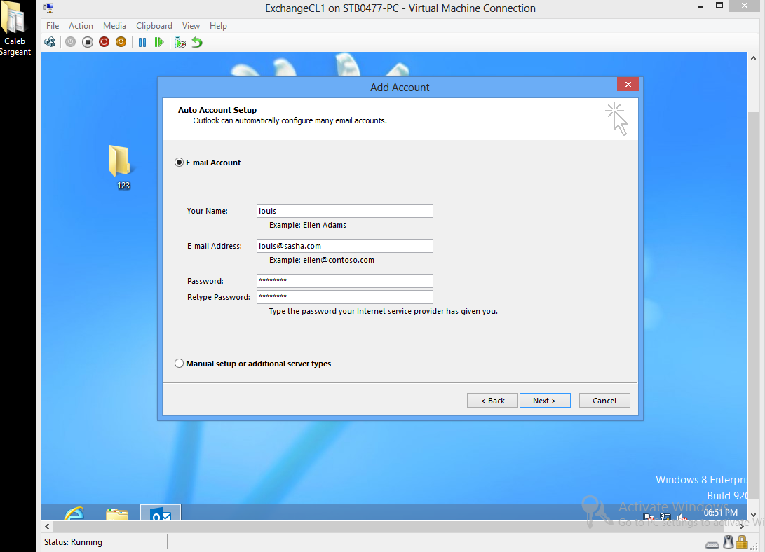This screenshot has height=552, width=765.
Task: Open the Help menu
Action: click(218, 26)
